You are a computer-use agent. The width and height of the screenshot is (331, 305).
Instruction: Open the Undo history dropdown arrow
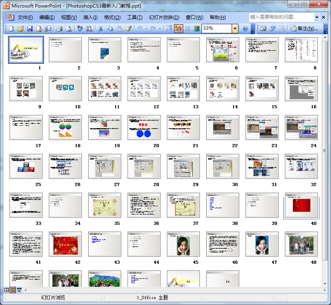point(146,29)
